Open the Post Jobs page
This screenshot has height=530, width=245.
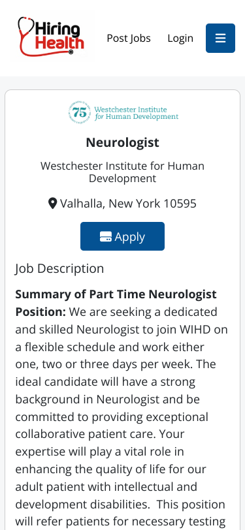click(x=129, y=39)
